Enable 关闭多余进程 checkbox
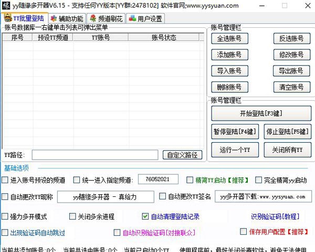Image resolution: width=315 pixels, height=252 pixels. click(x=72, y=217)
